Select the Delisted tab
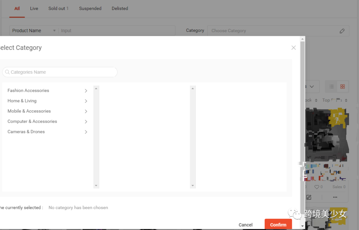 coord(120,8)
